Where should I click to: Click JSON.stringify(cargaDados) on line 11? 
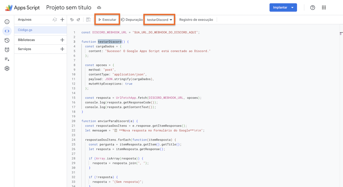[x=129, y=79]
